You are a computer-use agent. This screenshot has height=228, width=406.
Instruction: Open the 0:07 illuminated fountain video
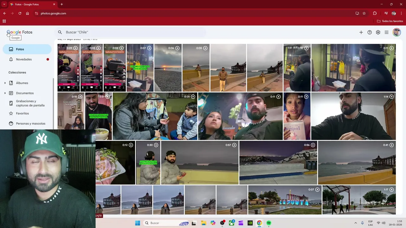(285, 200)
